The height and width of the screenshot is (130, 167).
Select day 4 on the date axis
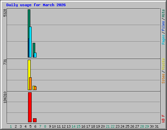coord(25,126)
